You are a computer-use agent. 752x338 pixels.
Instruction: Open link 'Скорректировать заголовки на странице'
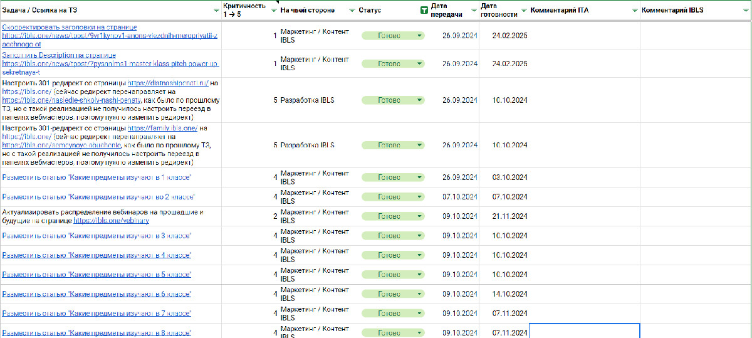point(69,28)
